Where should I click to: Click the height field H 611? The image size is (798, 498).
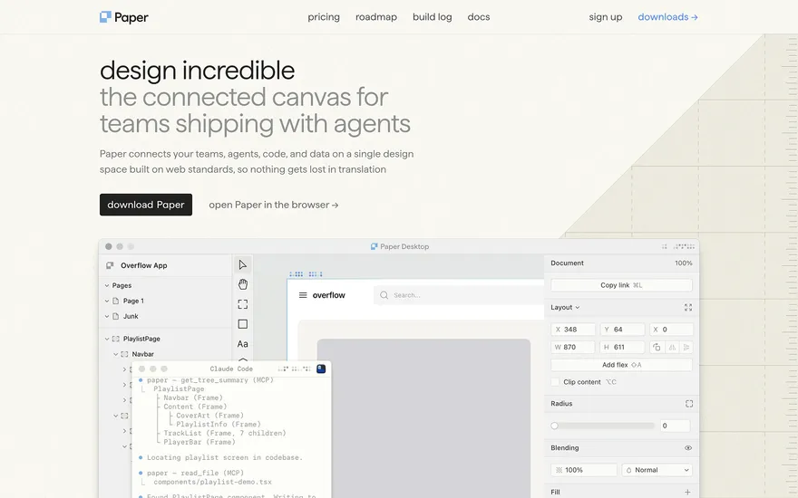pos(622,347)
